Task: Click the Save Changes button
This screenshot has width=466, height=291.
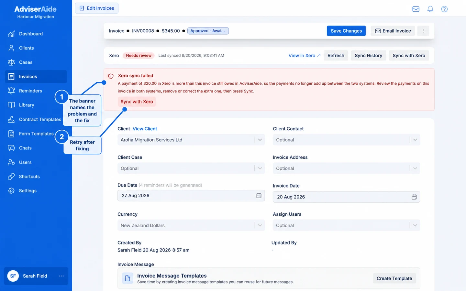Action: point(346,31)
